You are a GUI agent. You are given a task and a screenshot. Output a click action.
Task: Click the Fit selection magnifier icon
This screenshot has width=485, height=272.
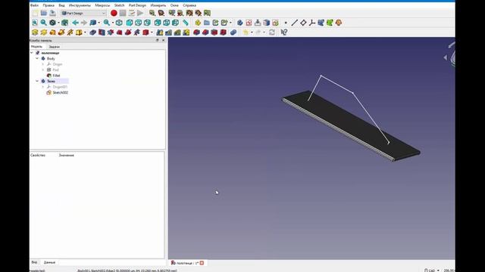[44, 23]
